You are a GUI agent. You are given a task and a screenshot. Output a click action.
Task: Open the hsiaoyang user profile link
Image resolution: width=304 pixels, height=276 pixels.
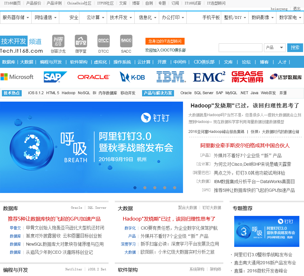click(279, 9)
